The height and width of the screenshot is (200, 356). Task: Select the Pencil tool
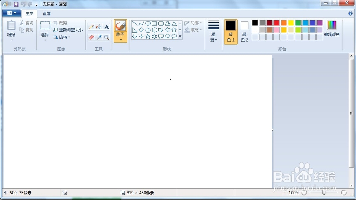point(91,27)
